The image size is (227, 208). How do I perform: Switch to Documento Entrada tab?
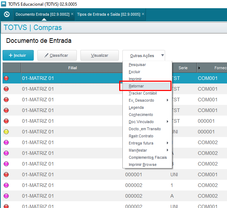coord(42,14)
